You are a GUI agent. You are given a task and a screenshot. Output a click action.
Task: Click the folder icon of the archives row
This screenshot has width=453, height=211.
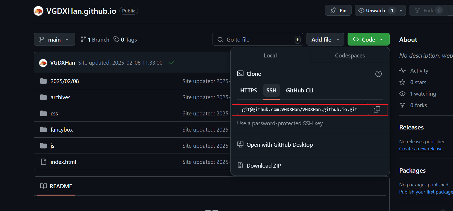[x=43, y=97]
